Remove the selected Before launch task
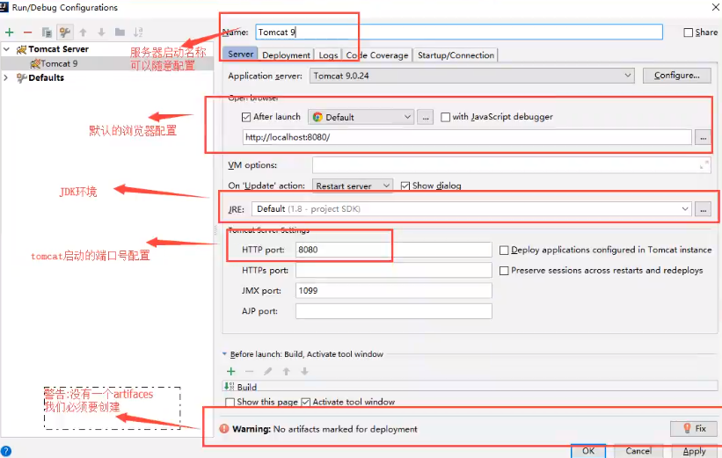The image size is (722, 458). (x=250, y=372)
